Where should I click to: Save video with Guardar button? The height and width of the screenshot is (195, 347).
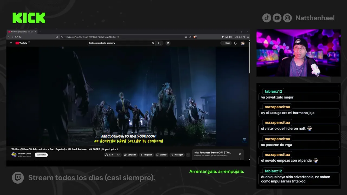click(162, 155)
